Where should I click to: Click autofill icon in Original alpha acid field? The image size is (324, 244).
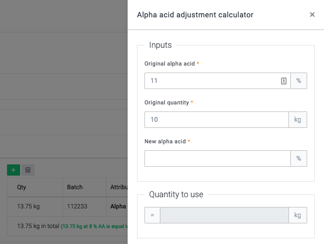point(283,81)
